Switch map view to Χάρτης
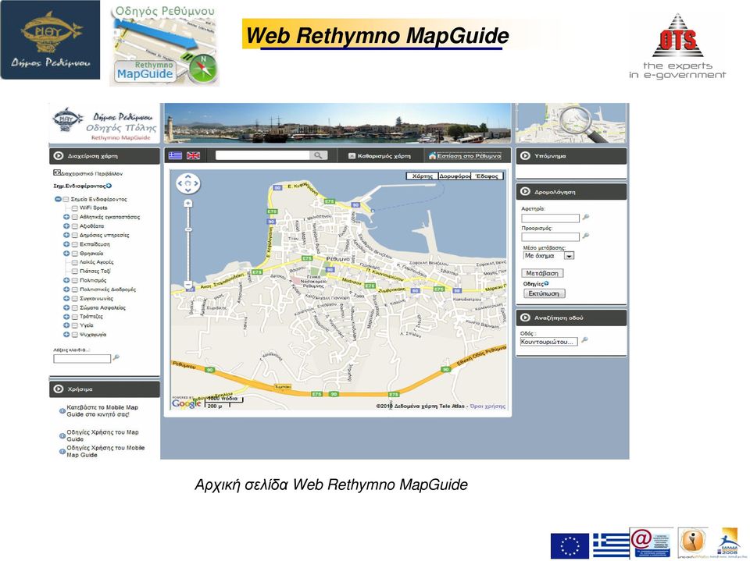The image size is (750, 561). click(x=422, y=176)
